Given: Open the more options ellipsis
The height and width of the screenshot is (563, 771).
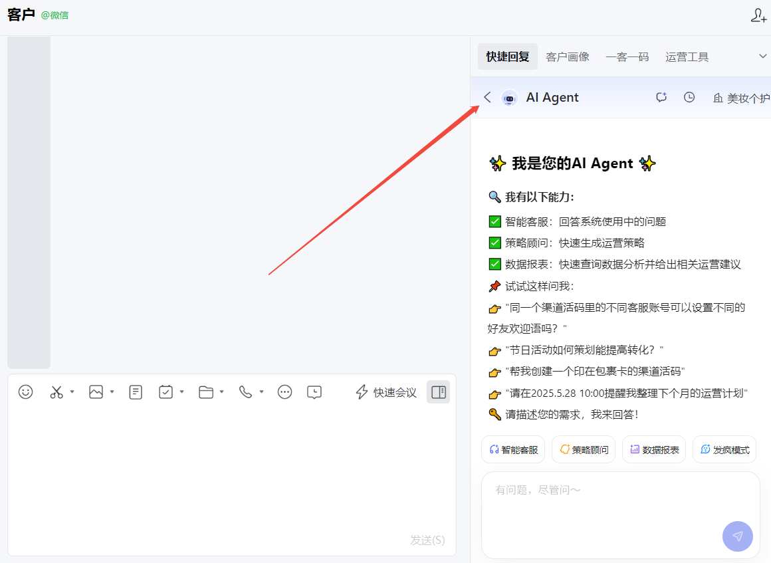Looking at the screenshot, I should (x=285, y=392).
